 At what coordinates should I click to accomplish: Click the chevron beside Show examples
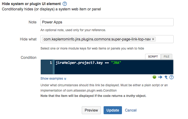[x=65, y=79]
